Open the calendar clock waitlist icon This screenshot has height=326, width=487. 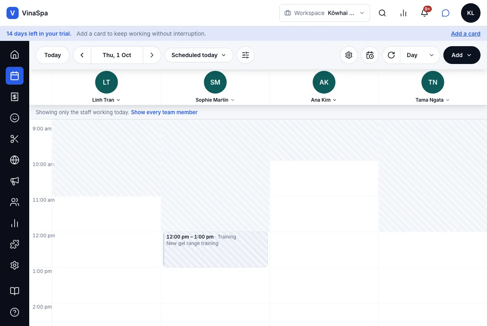coord(370,55)
